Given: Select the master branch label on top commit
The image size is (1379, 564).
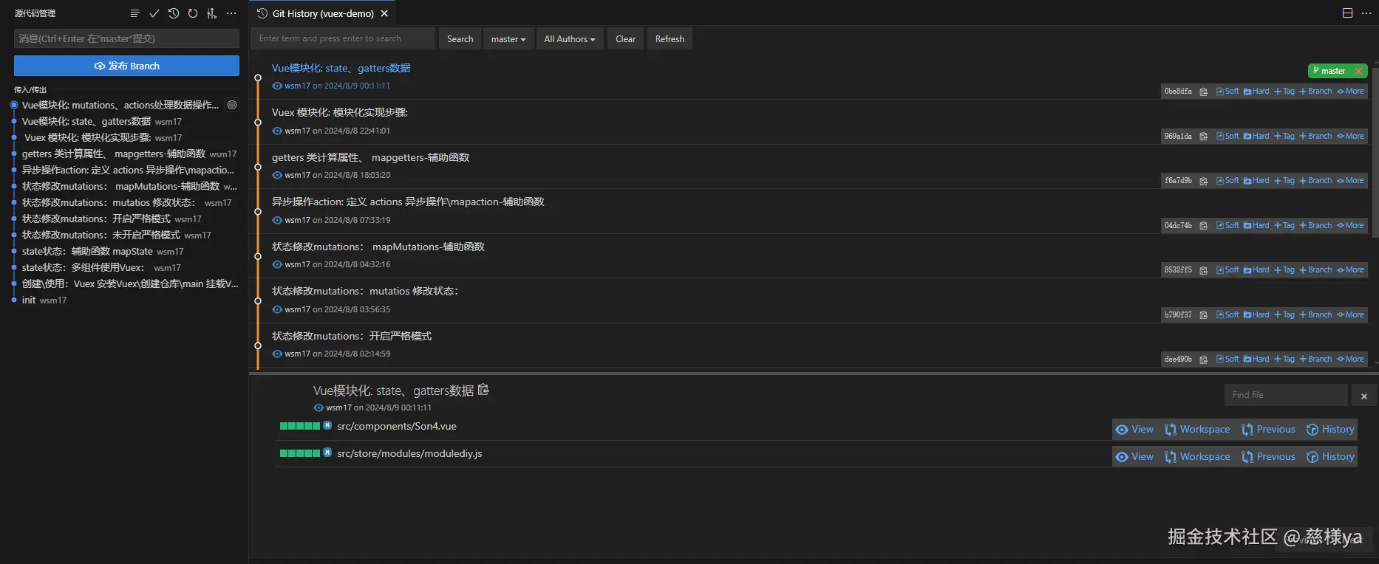Looking at the screenshot, I should tap(1330, 71).
